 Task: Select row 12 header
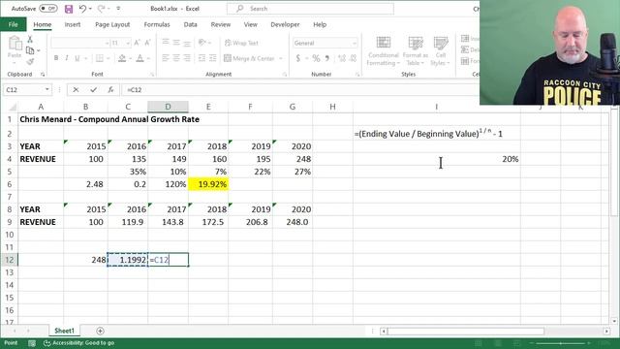click(9, 260)
